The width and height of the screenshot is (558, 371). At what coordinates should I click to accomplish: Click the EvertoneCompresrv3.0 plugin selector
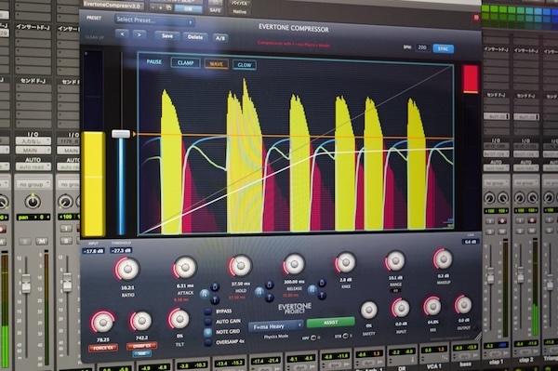113,5
